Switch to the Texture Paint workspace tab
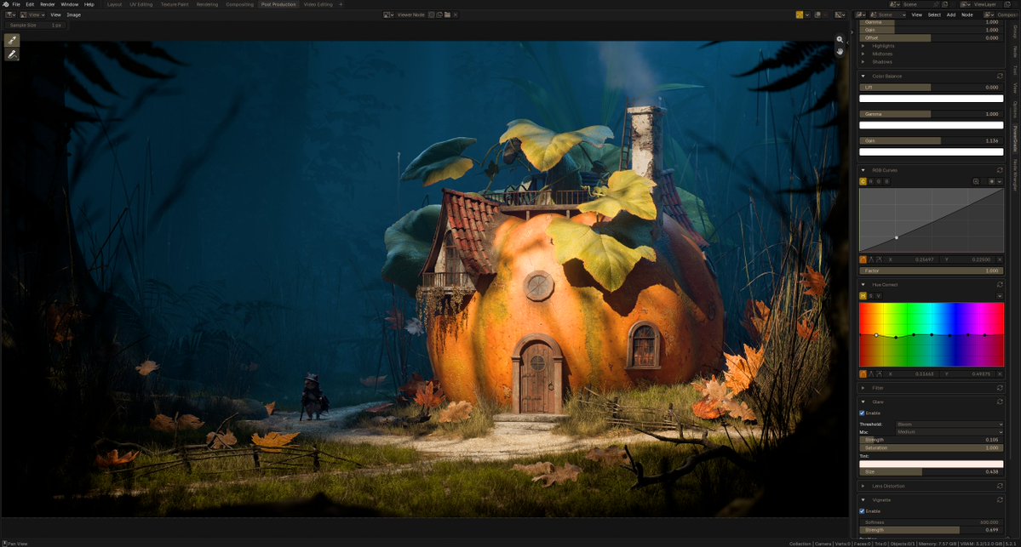This screenshot has height=547, width=1021. 175,4
